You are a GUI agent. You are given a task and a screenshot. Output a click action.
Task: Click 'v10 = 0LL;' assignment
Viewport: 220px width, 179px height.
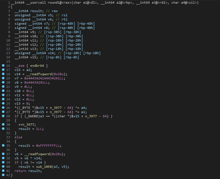24,91
